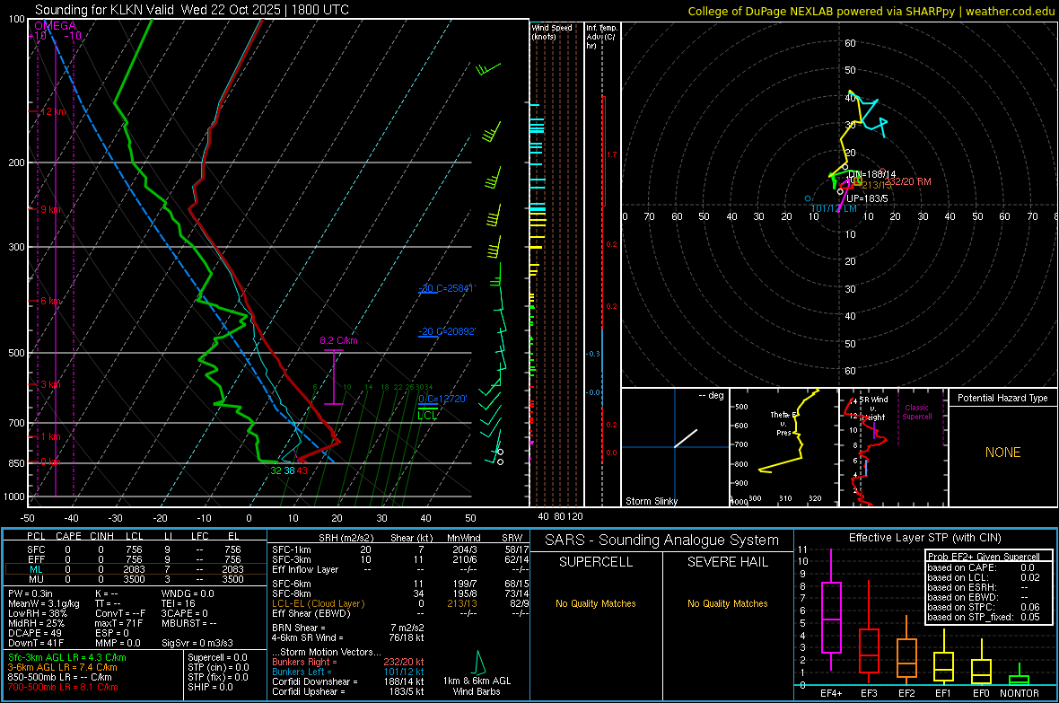1059x703 pixels.
Task: Click the yellow NONE hazard type
Action: point(1002,453)
